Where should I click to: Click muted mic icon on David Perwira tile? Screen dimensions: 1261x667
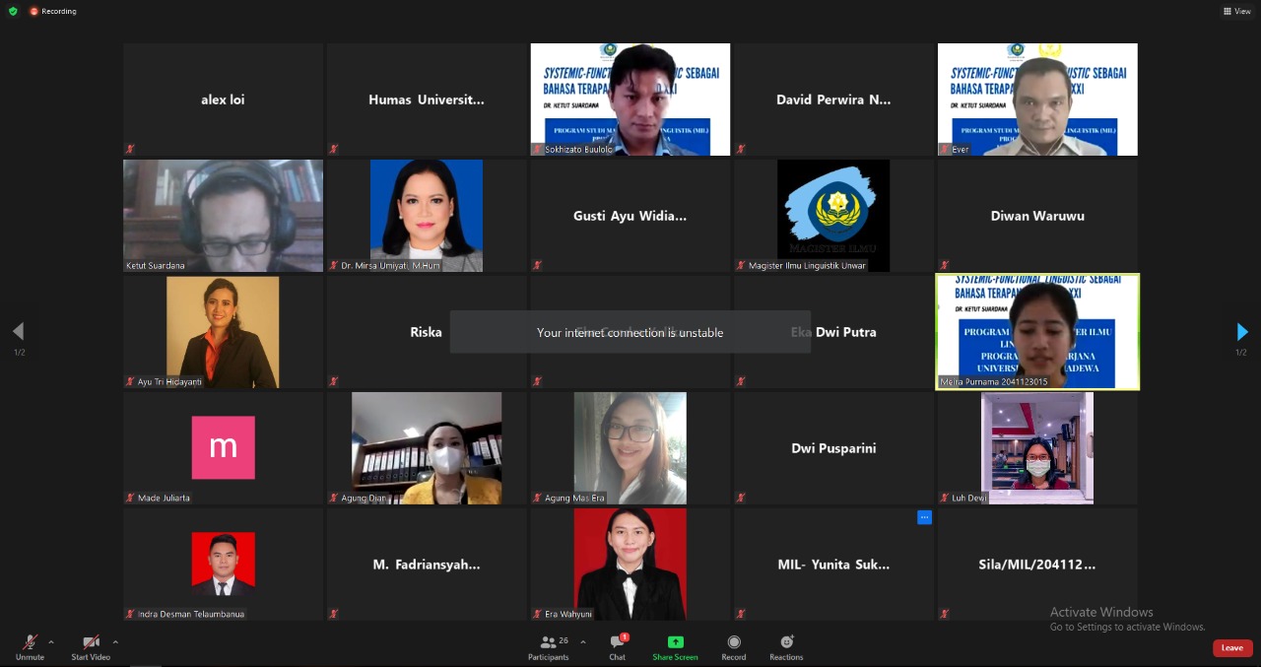point(741,149)
